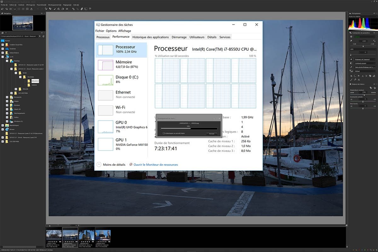This screenshot has height=252, width=378.
Task: Toggle the warning triangle icon in the toolbar
Action: pyautogui.click(x=31, y=9)
